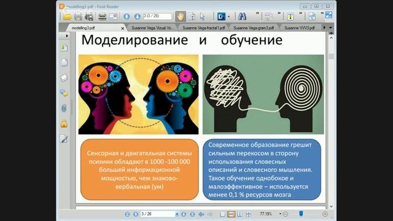This screenshot has width=393, height=221.
Task: Go to next page in bottom bar
Action: [x=184, y=214]
